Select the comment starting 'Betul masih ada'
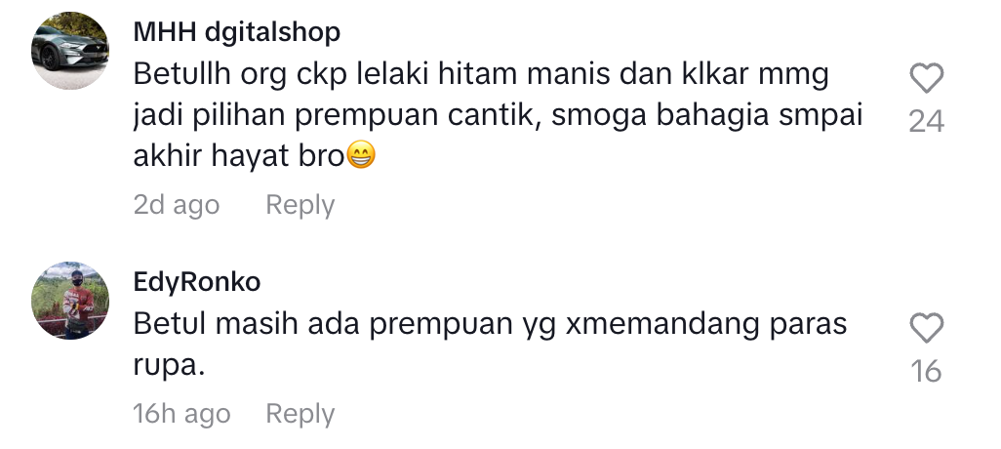This screenshot has height=449, width=1001. coord(491,345)
